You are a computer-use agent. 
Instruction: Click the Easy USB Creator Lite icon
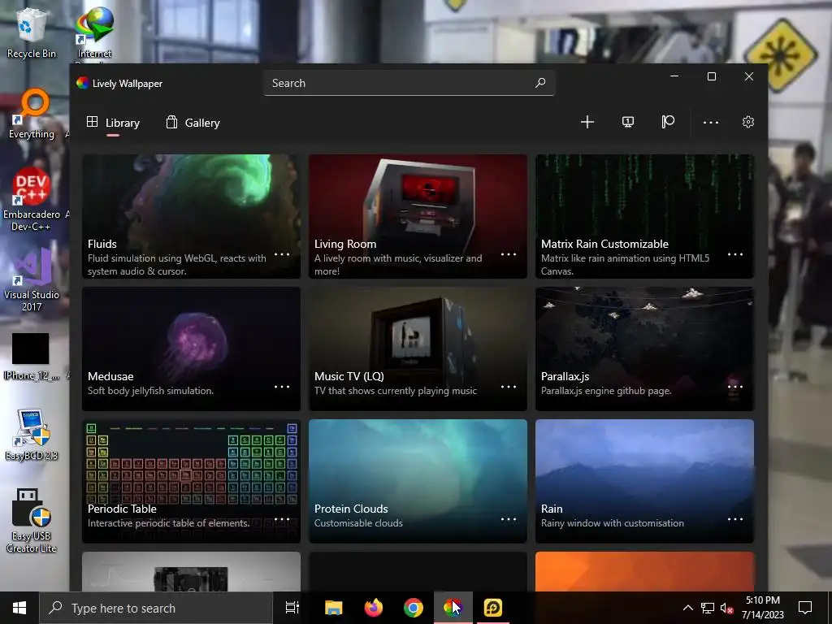pos(31,521)
